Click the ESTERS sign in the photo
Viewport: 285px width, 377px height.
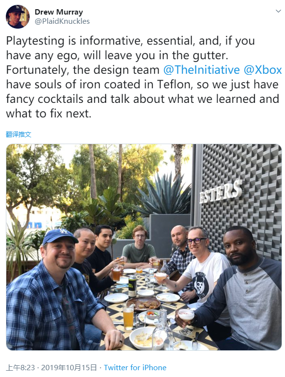click(220, 192)
